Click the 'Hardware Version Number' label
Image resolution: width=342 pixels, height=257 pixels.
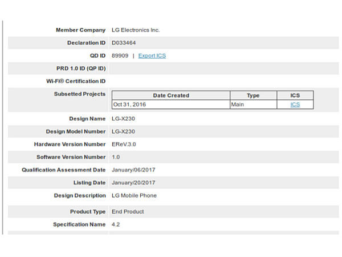click(70, 144)
